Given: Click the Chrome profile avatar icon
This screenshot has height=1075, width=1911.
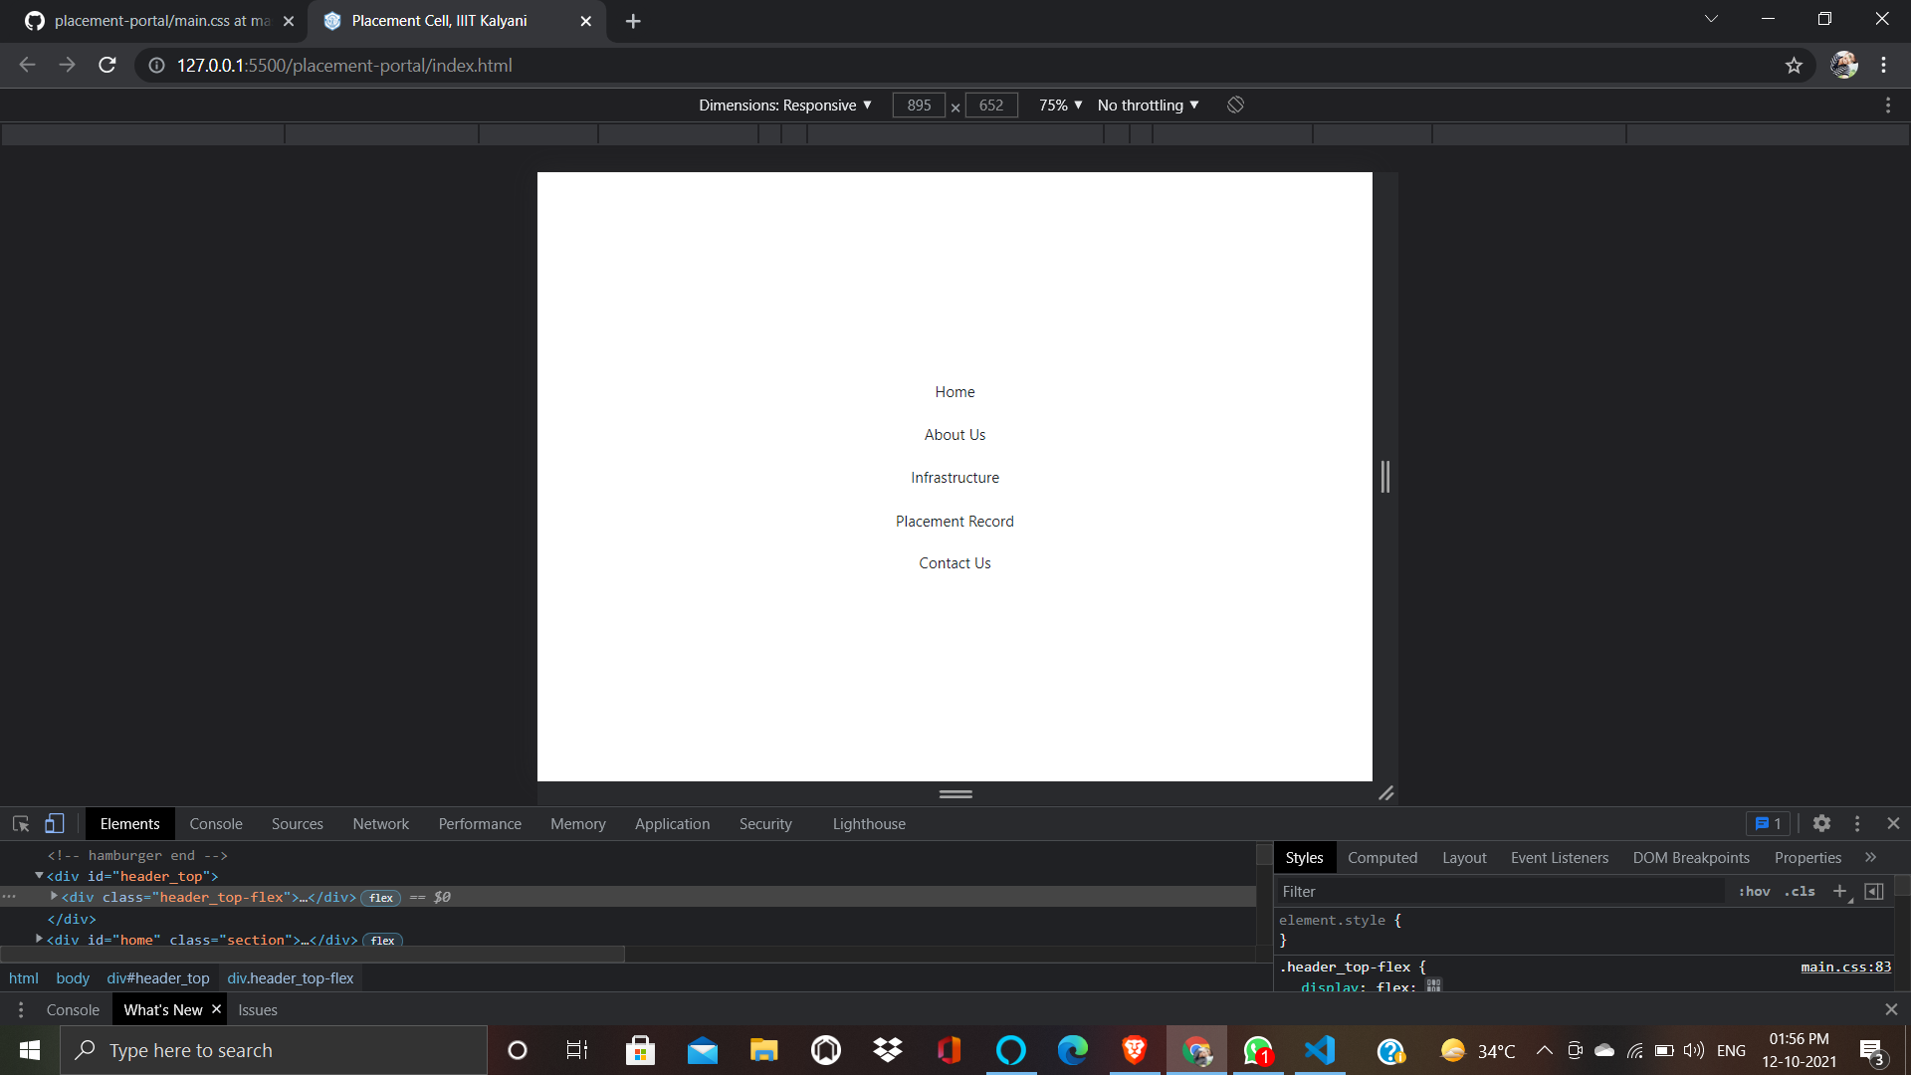Looking at the screenshot, I should click(x=1845, y=65).
